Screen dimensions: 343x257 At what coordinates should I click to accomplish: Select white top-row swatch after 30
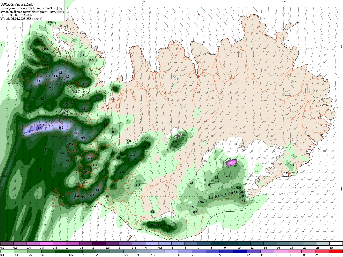tap(336, 244)
